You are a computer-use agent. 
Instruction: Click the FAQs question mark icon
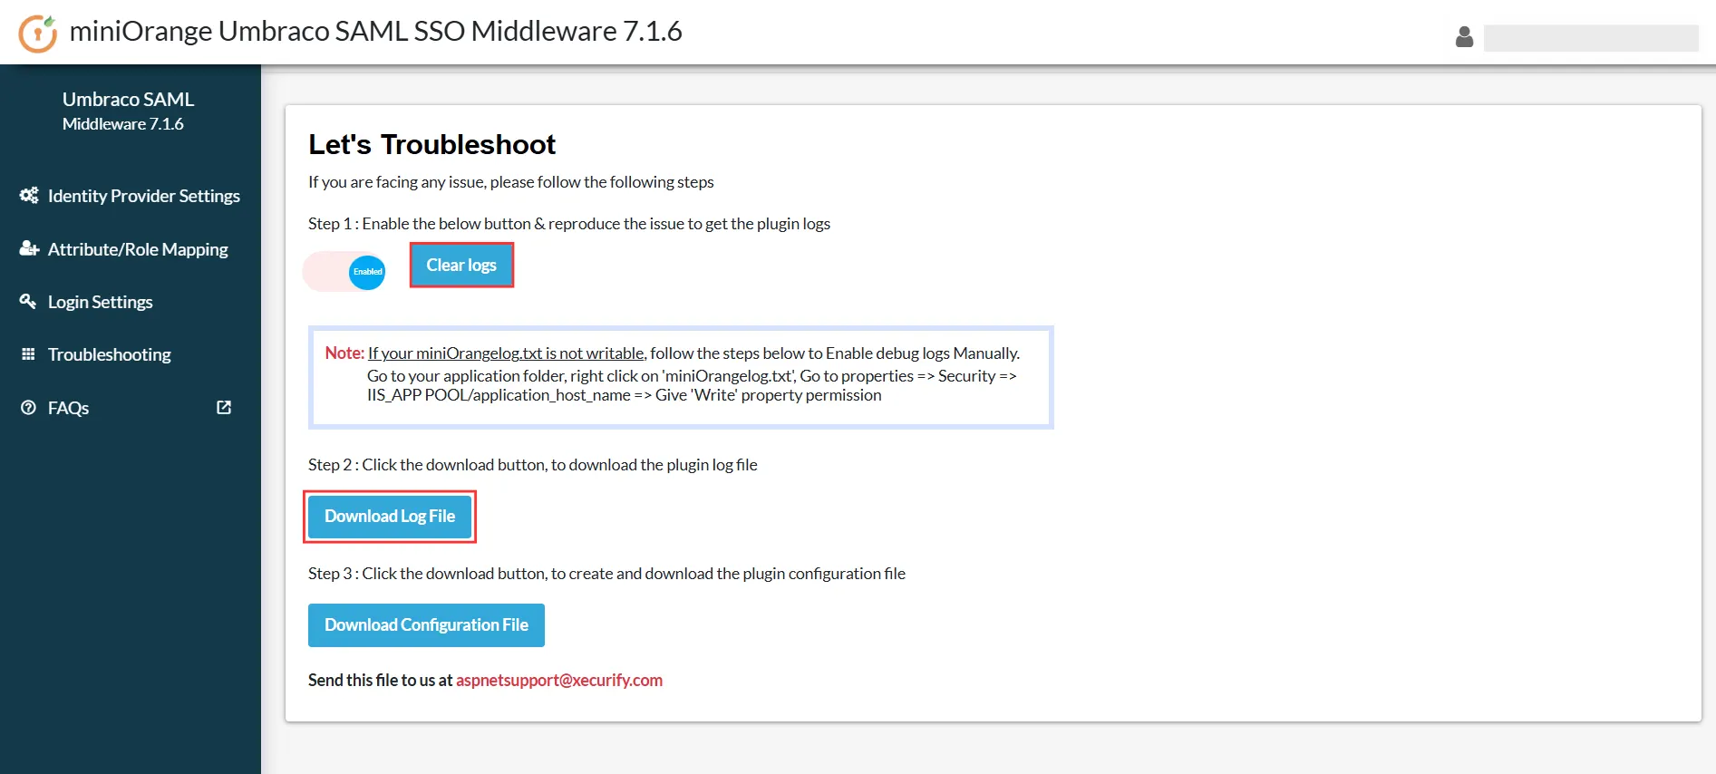pyautogui.click(x=28, y=408)
